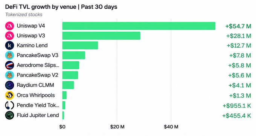
Task: Click the 'Fluid Jupiter Lend' venue label
Action: tap(38, 115)
